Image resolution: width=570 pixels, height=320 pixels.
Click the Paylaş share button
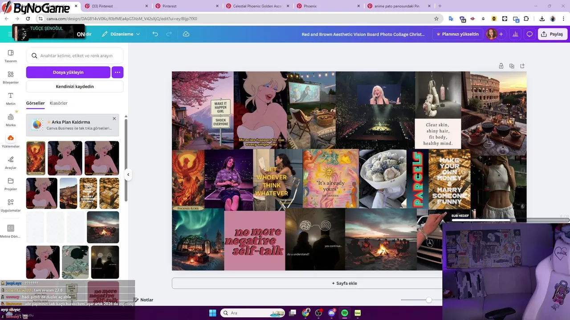(552, 34)
